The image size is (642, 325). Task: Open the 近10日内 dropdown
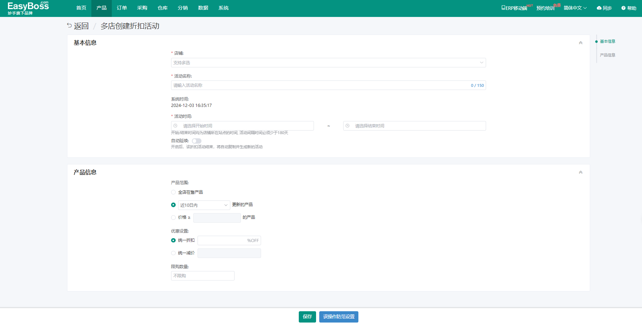[204, 205]
